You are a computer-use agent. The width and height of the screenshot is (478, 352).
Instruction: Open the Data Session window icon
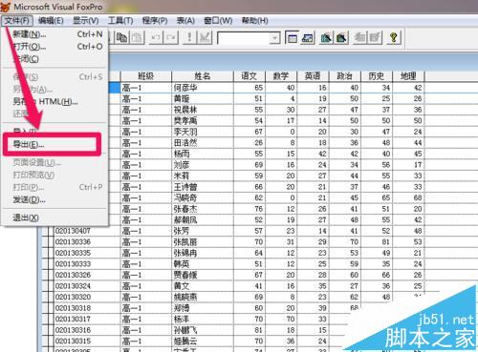(308, 38)
